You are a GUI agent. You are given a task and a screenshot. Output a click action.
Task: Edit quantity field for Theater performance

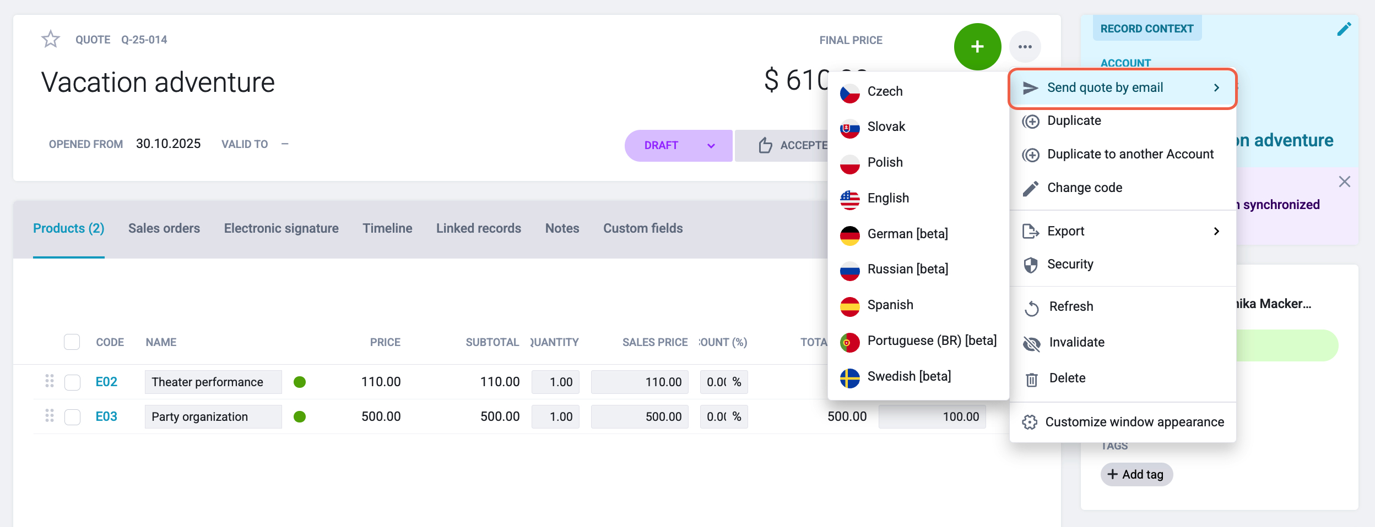click(555, 382)
